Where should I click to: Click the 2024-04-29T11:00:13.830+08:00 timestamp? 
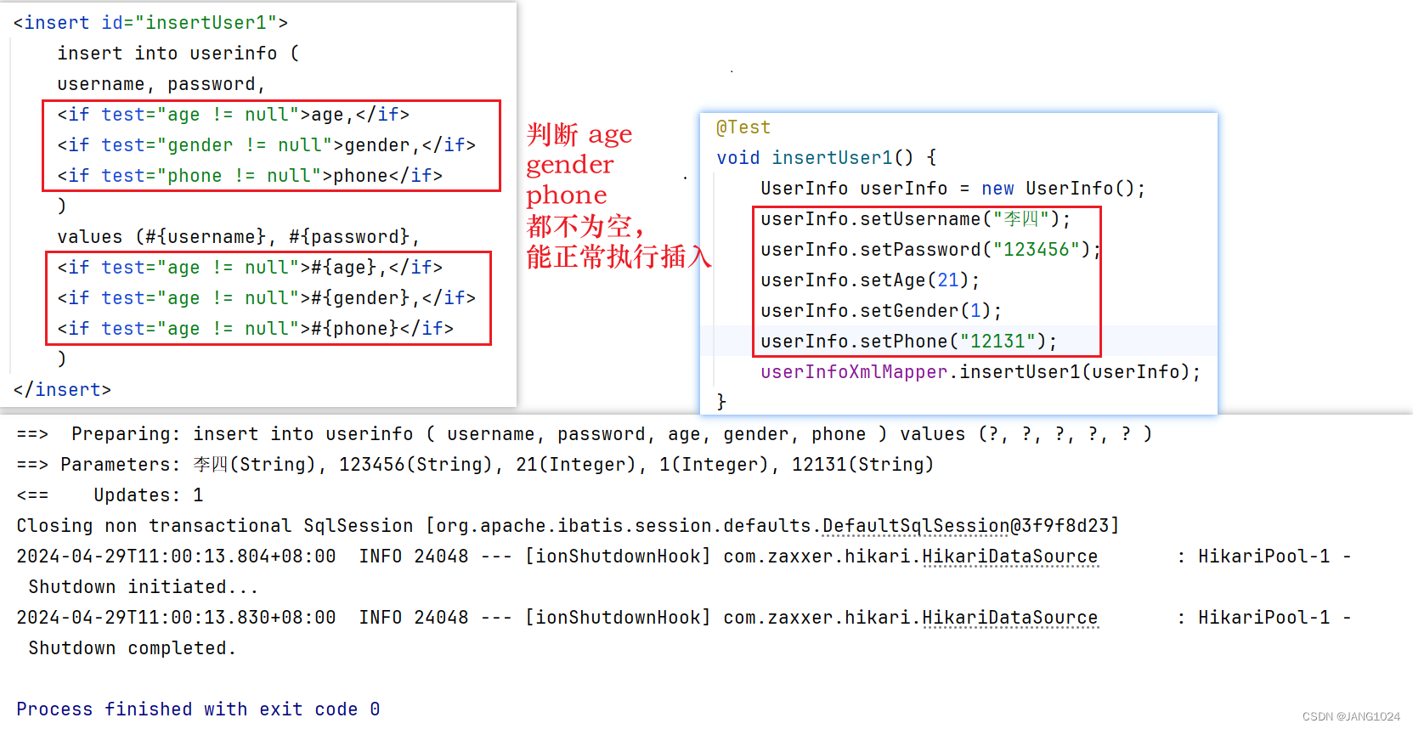(x=177, y=618)
